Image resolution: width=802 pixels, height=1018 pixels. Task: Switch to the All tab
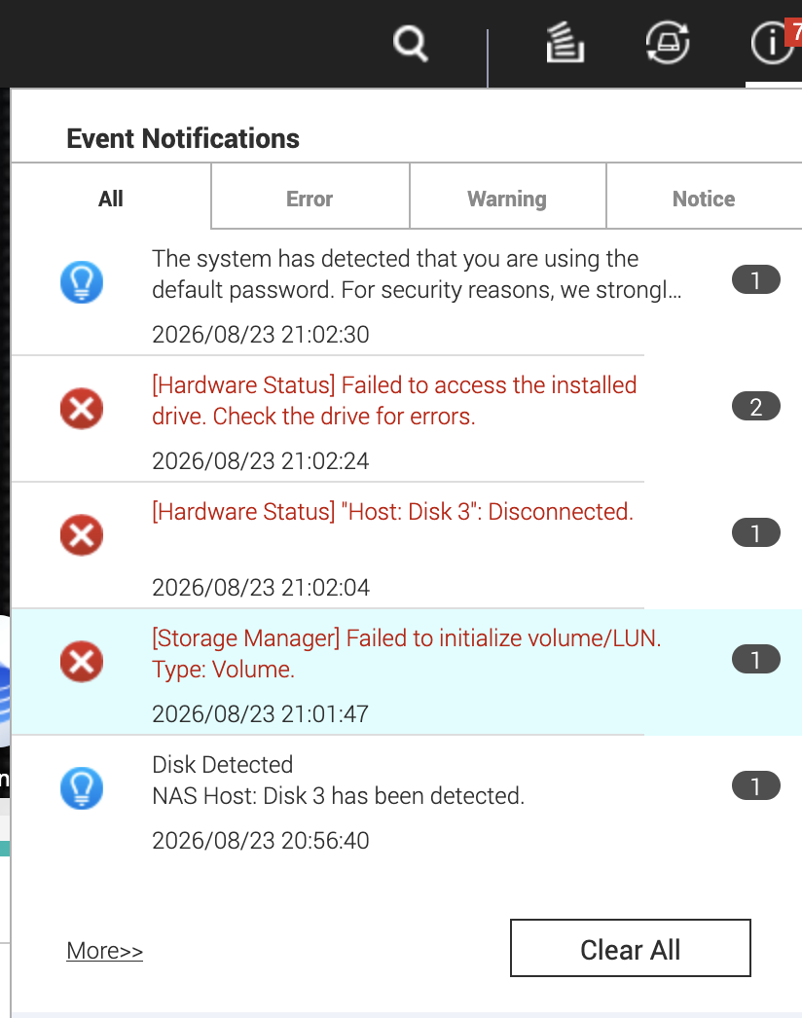pos(111,198)
